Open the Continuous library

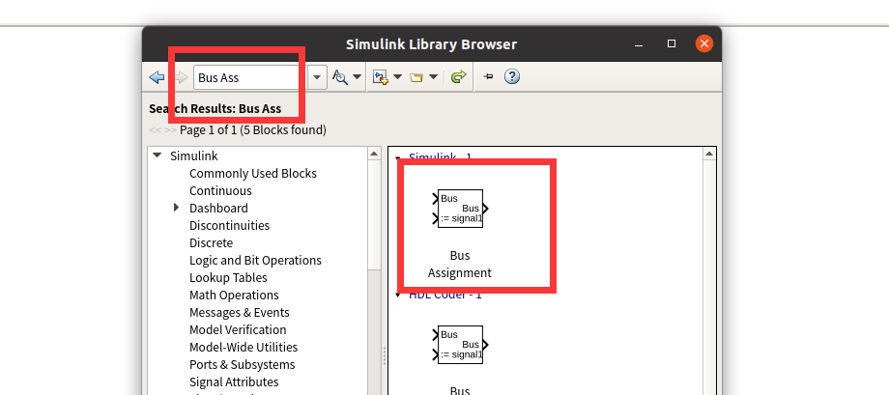point(220,191)
